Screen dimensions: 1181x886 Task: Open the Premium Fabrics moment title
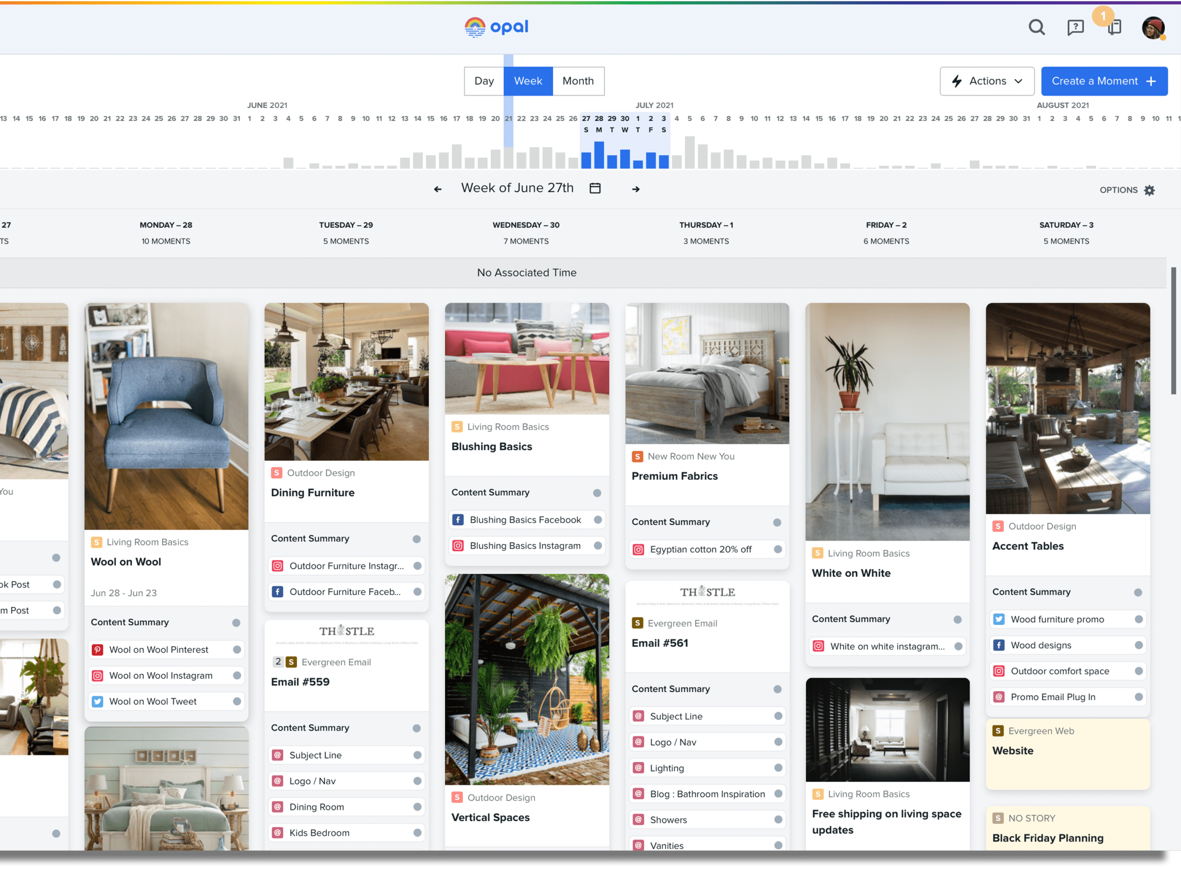[x=674, y=476]
